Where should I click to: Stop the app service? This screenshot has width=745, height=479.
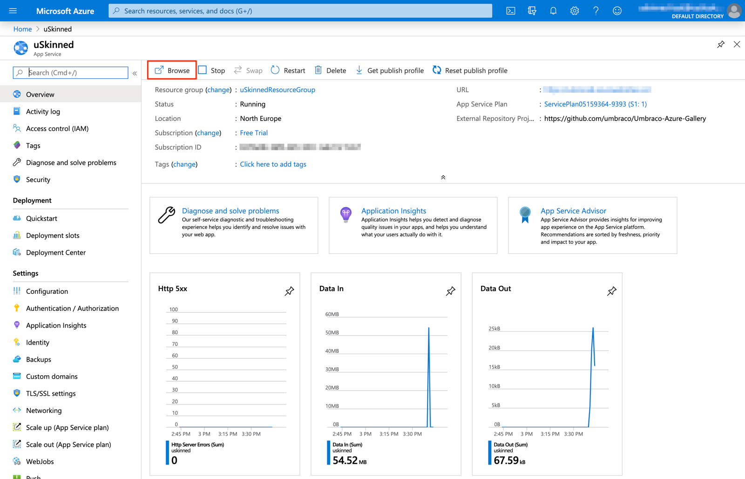coord(212,70)
